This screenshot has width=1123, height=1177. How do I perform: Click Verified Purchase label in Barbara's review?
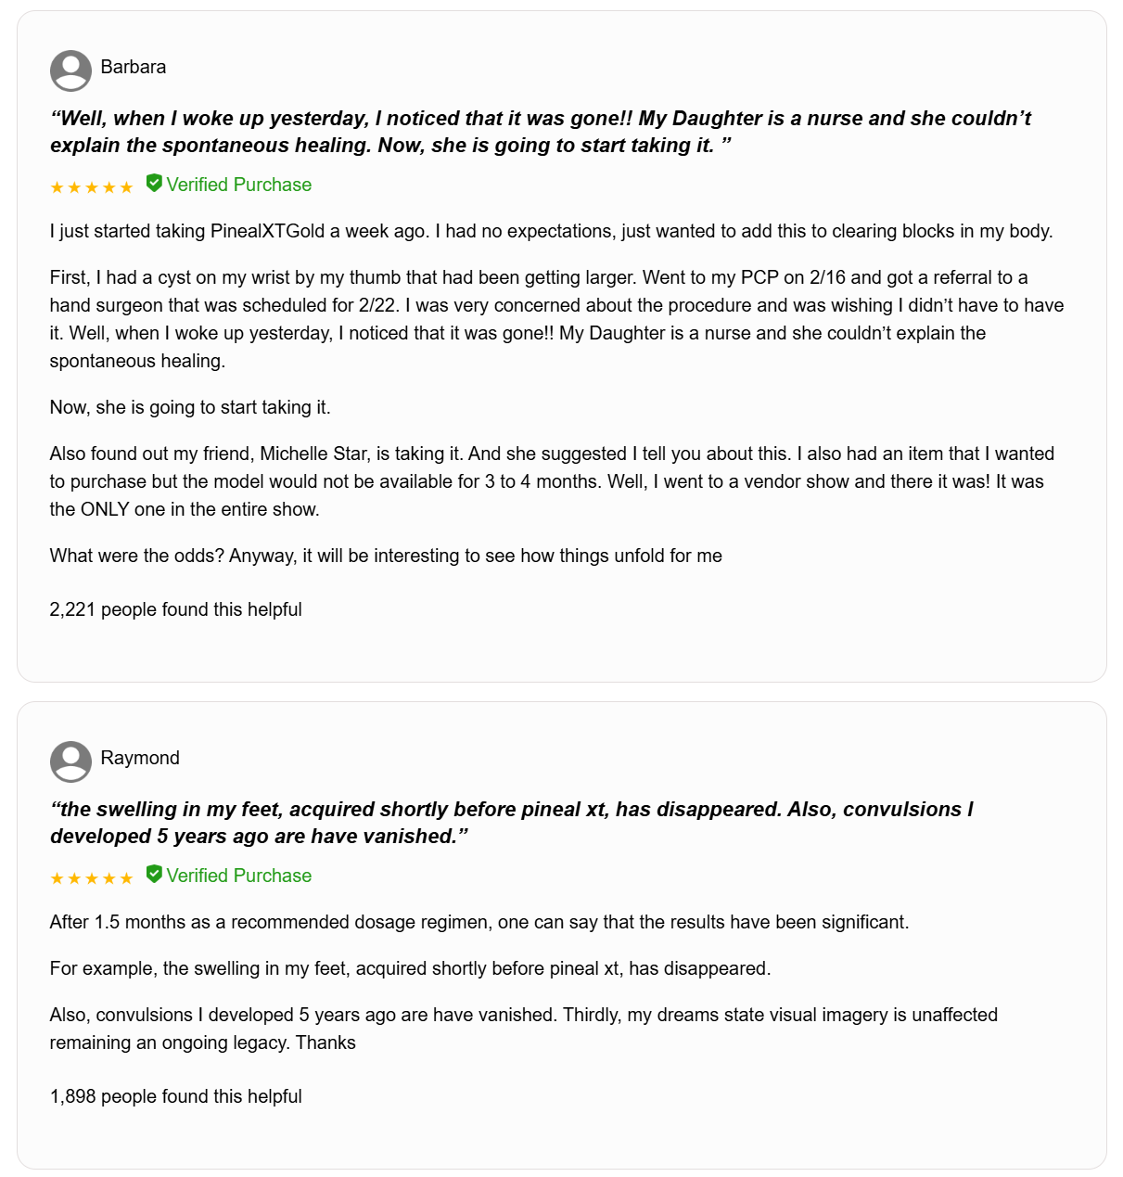pos(239,185)
